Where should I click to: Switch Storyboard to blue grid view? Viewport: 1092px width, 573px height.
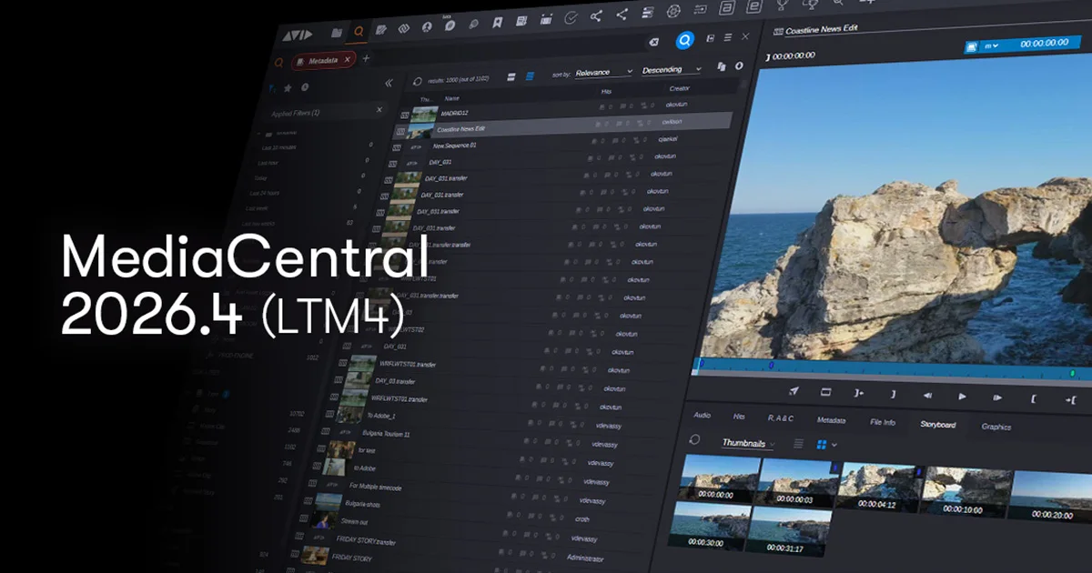click(822, 444)
